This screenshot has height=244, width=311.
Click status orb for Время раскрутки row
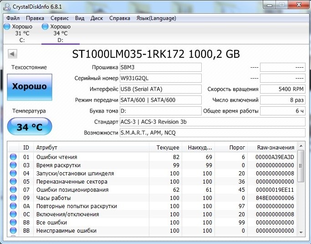[x=13, y=165]
